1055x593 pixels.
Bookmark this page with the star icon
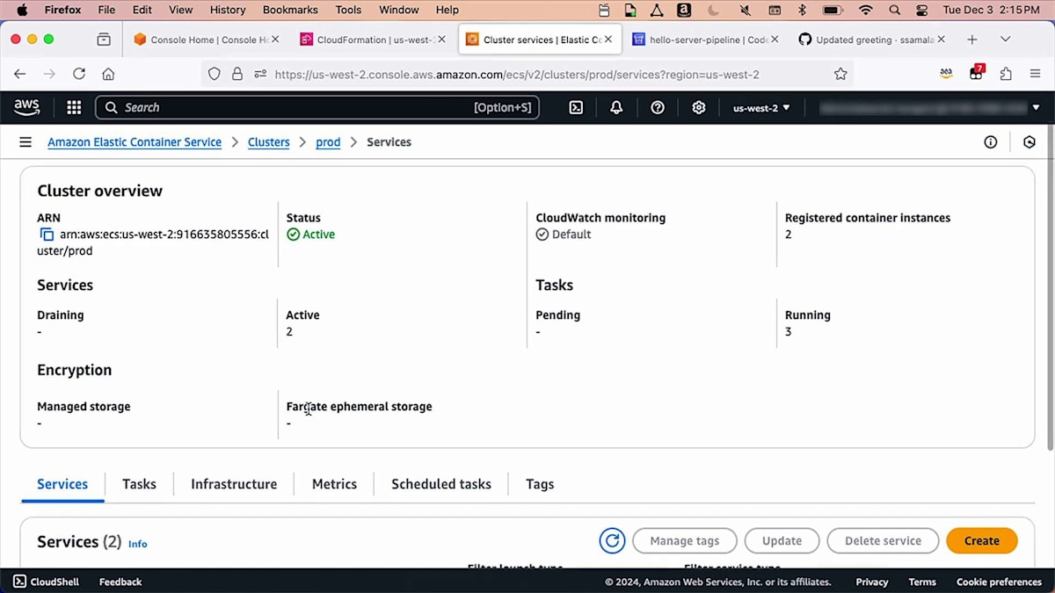(x=840, y=74)
